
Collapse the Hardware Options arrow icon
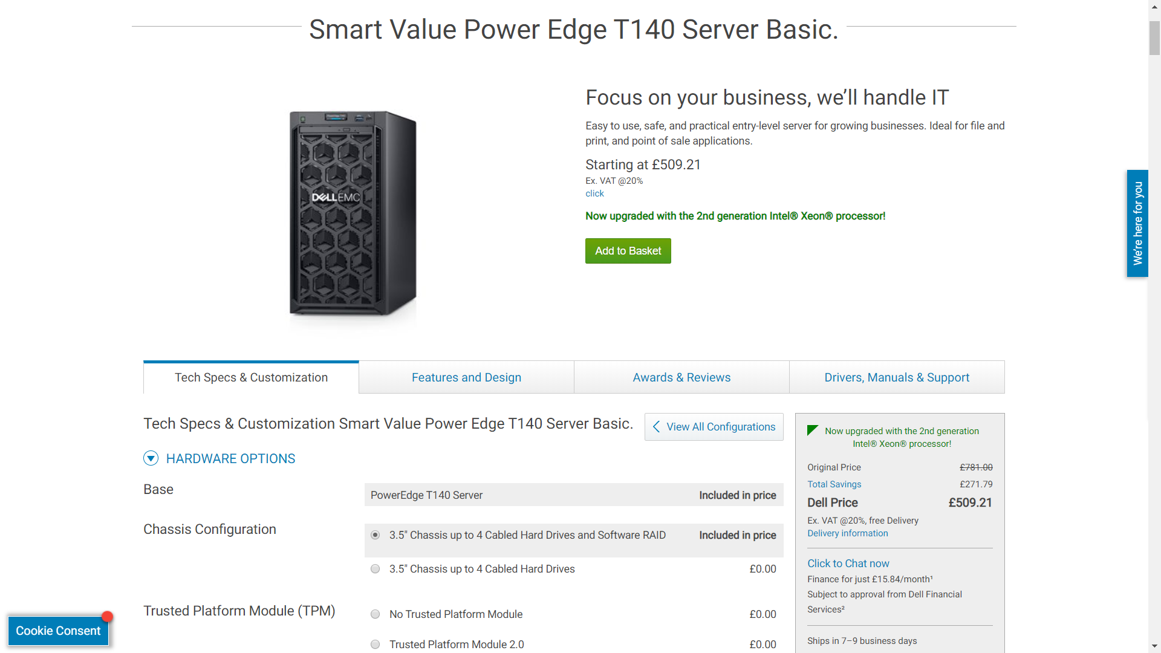(151, 458)
